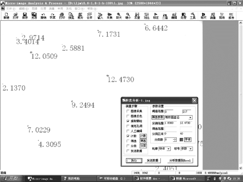Open the 轮廓 dropdown showing 物体
This screenshot has height=182, width=243.
[169, 149]
